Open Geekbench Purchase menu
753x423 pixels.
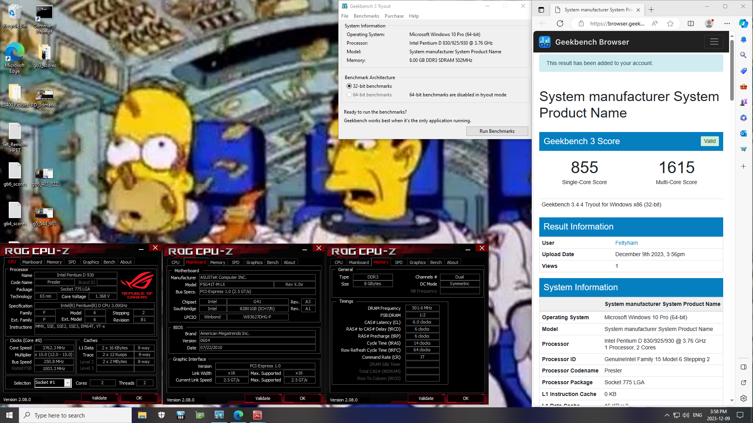tap(394, 16)
